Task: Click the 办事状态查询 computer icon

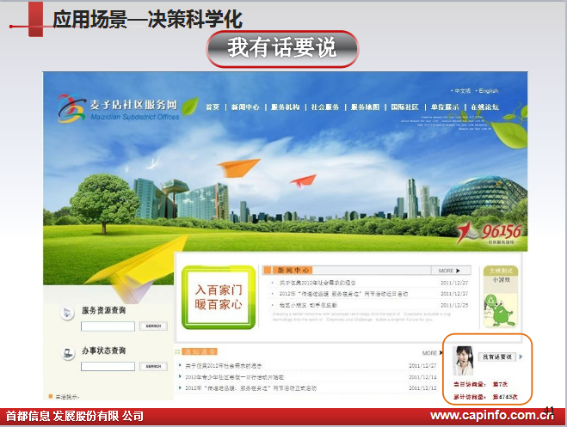Action: click(65, 353)
